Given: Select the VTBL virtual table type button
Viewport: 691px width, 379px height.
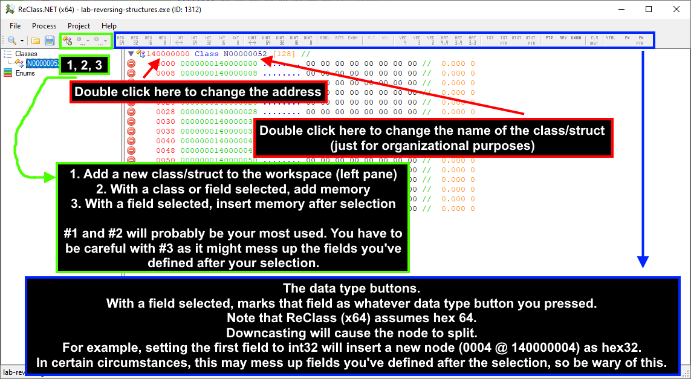Looking at the screenshot, I should click(x=611, y=39).
